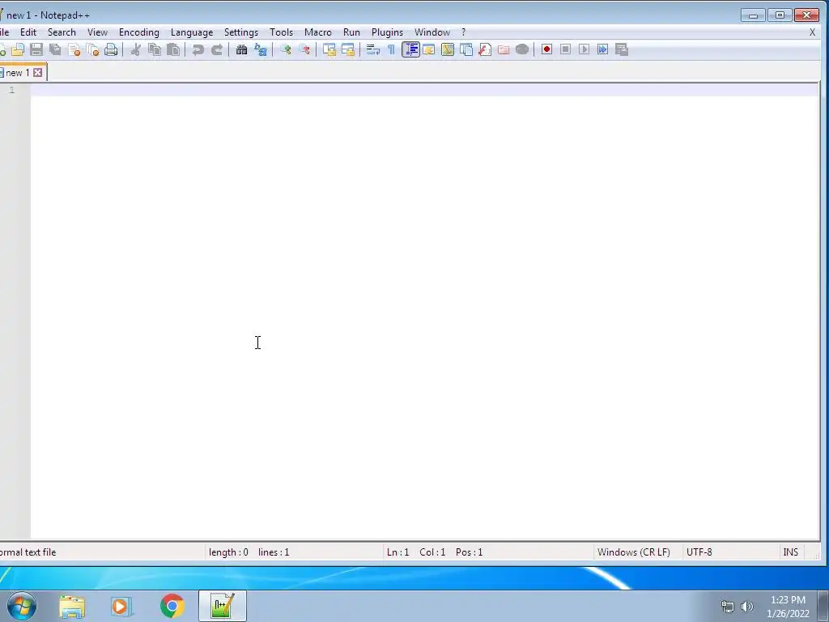Toggle synchronized vertical scrolling
829x622 pixels.
pos(329,49)
